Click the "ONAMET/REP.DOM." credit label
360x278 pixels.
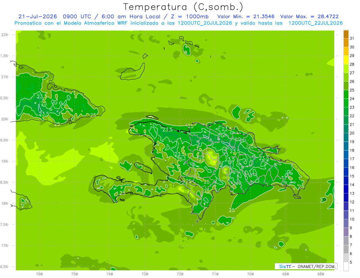pyautogui.click(x=316, y=266)
